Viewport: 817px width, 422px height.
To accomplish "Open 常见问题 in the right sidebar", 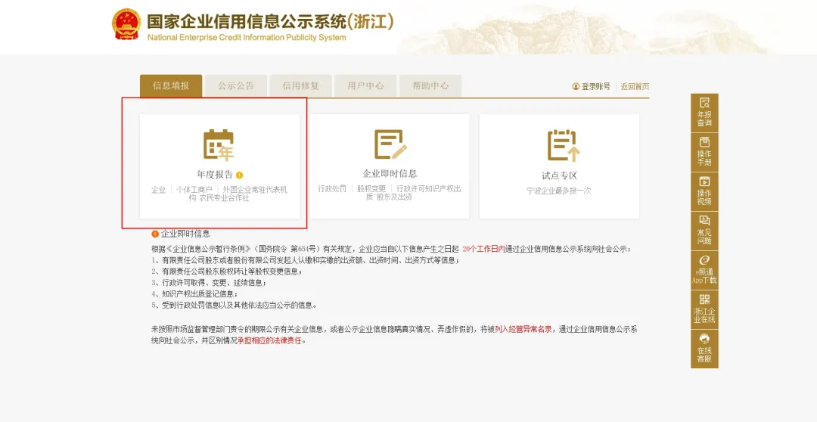I will point(704,231).
